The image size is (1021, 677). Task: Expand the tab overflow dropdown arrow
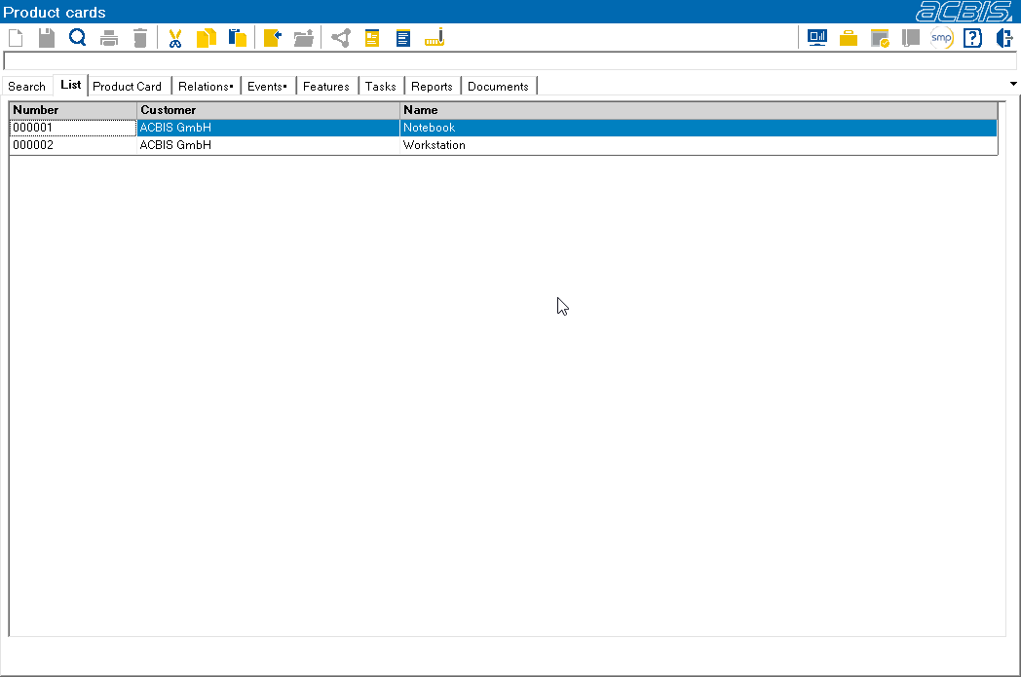click(x=1013, y=84)
